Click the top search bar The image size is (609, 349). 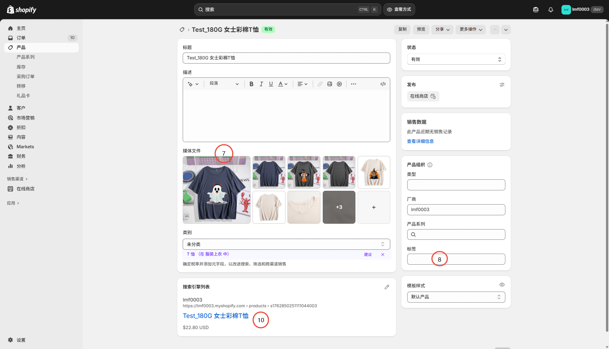click(x=287, y=10)
